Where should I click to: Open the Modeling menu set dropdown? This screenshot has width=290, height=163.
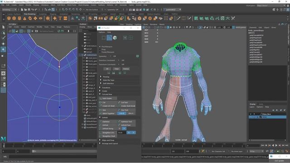pos(9,10)
